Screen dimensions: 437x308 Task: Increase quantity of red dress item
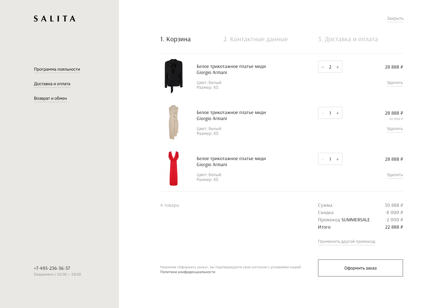coord(337,159)
